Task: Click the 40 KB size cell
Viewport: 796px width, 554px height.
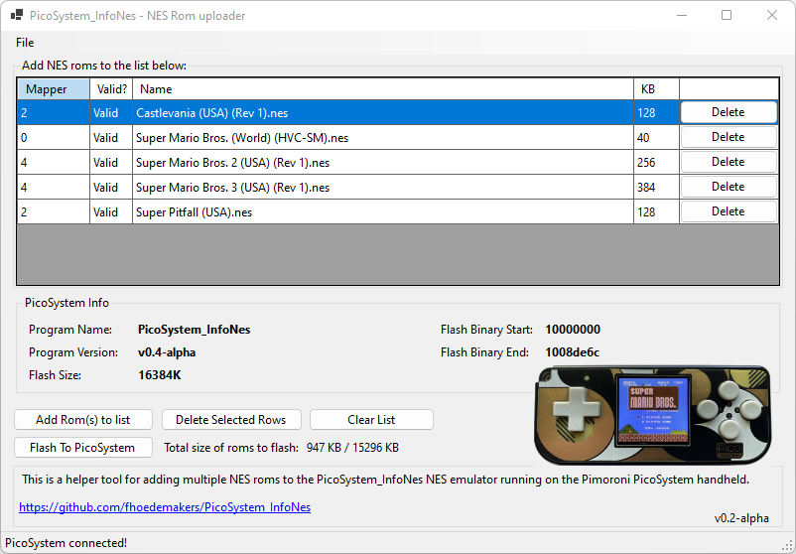Action: [656, 138]
